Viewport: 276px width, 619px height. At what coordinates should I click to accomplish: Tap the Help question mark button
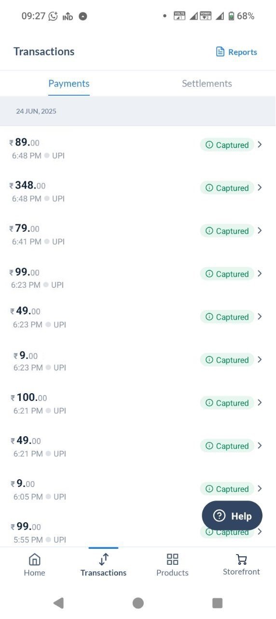232,516
